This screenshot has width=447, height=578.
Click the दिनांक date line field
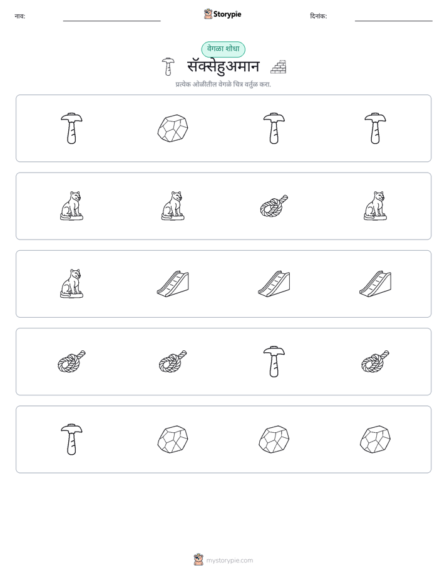tap(394, 17)
